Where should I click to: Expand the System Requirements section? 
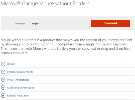pos(20,72)
